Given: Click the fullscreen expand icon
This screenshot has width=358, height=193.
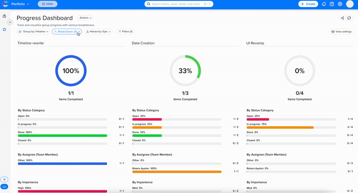Looking at the screenshot, I should click(349, 18).
